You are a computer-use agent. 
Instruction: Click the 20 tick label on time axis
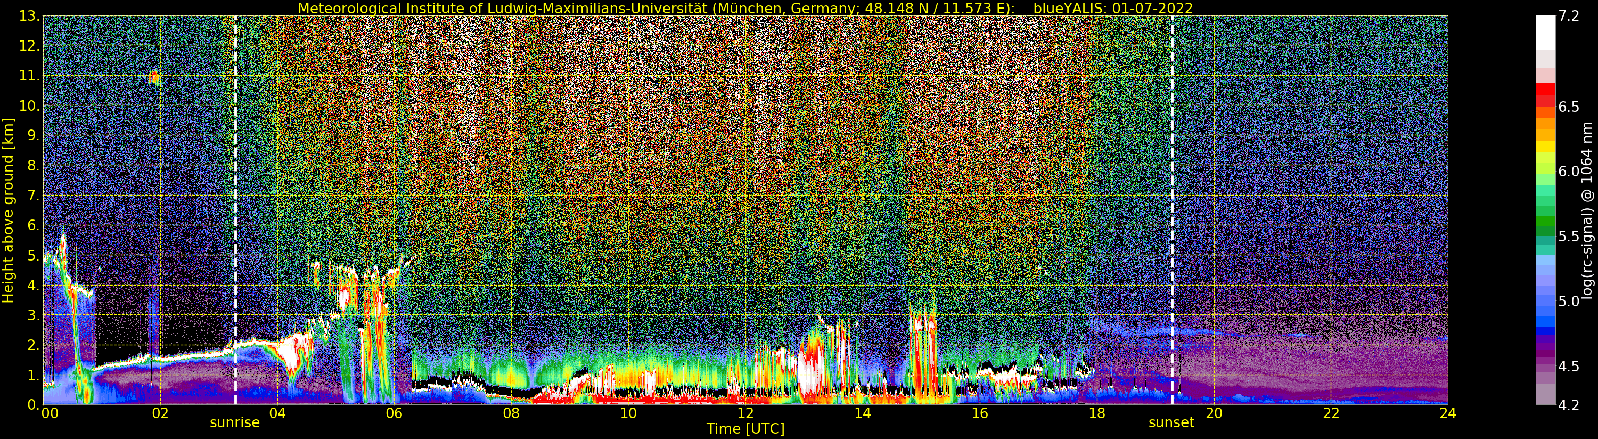pos(1214,413)
